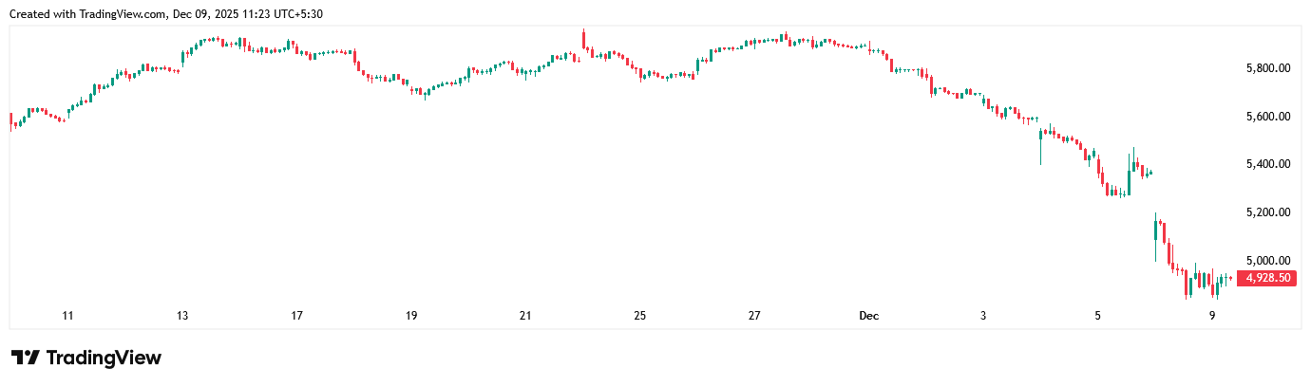
Task: Click the 5,600.00 price axis label
Action: [x=1267, y=117]
